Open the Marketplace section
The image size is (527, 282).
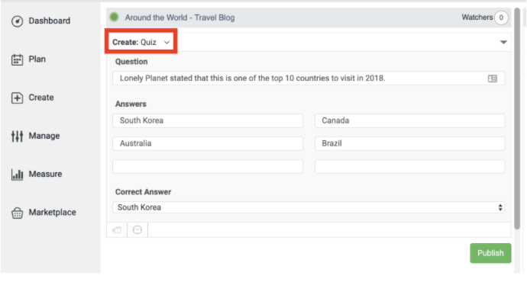(53, 212)
